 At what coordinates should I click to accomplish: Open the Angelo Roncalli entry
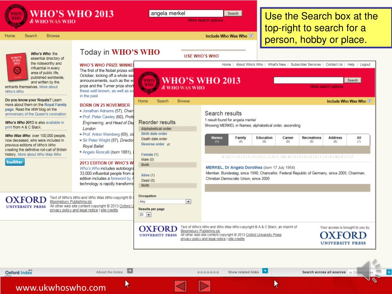pos(96,152)
